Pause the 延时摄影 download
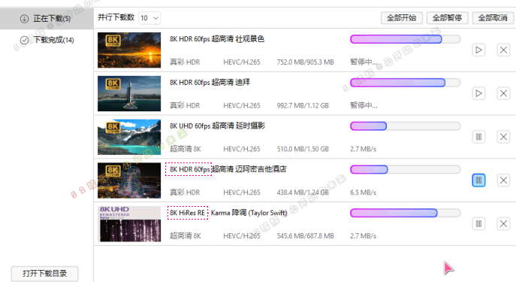The width and height of the screenshot is (516, 282). click(478, 137)
